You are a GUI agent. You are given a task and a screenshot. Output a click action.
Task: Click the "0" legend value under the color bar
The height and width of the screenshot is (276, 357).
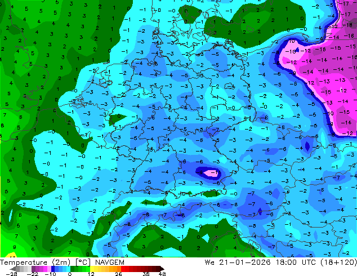point(70,274)
